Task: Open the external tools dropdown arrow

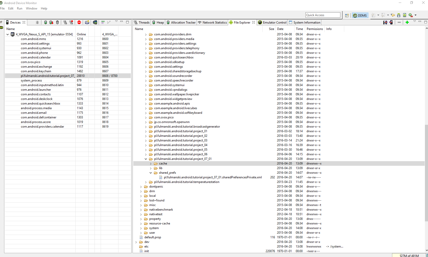Action: [415, 15]
